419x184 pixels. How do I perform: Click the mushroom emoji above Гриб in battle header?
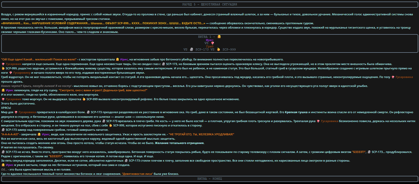tap(212, 43)
